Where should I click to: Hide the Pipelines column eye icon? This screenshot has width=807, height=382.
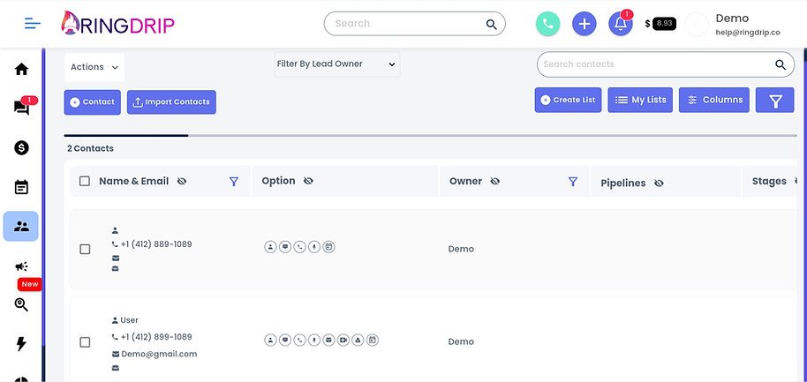(659, 183)
